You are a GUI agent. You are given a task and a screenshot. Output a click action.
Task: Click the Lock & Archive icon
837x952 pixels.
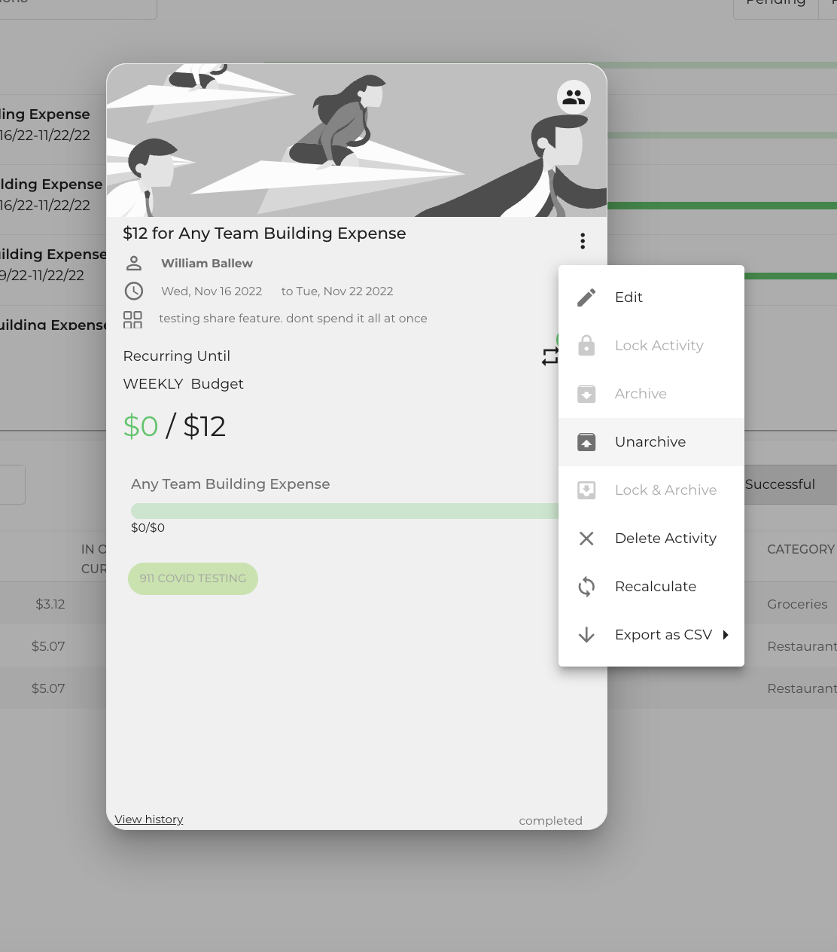pos(586,490)
